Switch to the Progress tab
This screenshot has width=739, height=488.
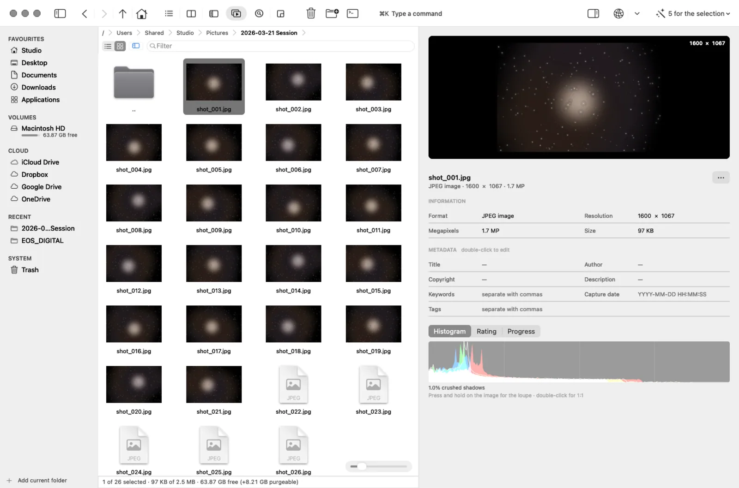521,331
